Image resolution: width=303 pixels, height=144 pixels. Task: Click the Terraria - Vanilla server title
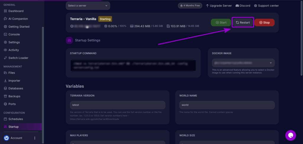[83, 19]
